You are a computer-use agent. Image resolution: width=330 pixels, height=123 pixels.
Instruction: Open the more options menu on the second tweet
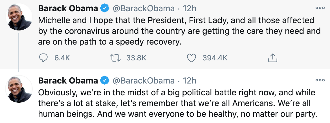click(x=320, y=80)
